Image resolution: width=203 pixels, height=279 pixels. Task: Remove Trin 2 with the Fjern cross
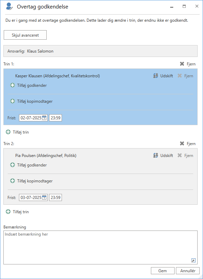click(182, 144)
